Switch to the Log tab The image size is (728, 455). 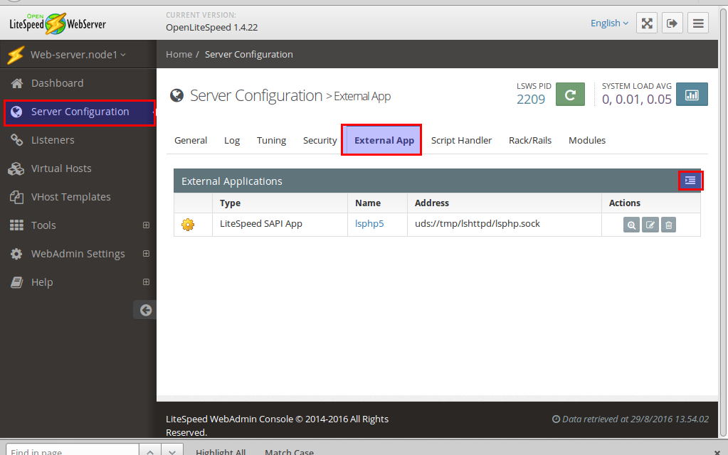232,140
